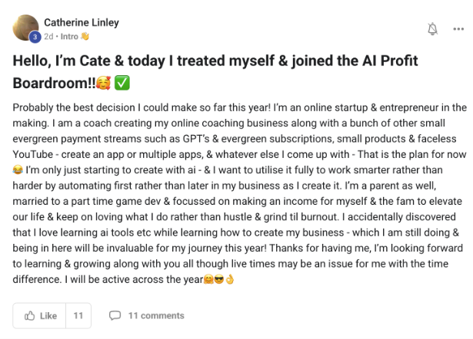
Task: Click the thumbs-up Like icon
Action: click(31, 315)
